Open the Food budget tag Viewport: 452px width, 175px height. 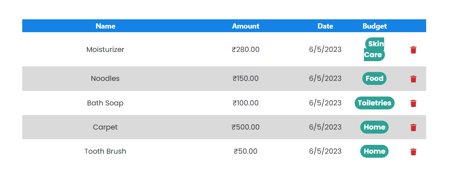[x=374, y=78]
